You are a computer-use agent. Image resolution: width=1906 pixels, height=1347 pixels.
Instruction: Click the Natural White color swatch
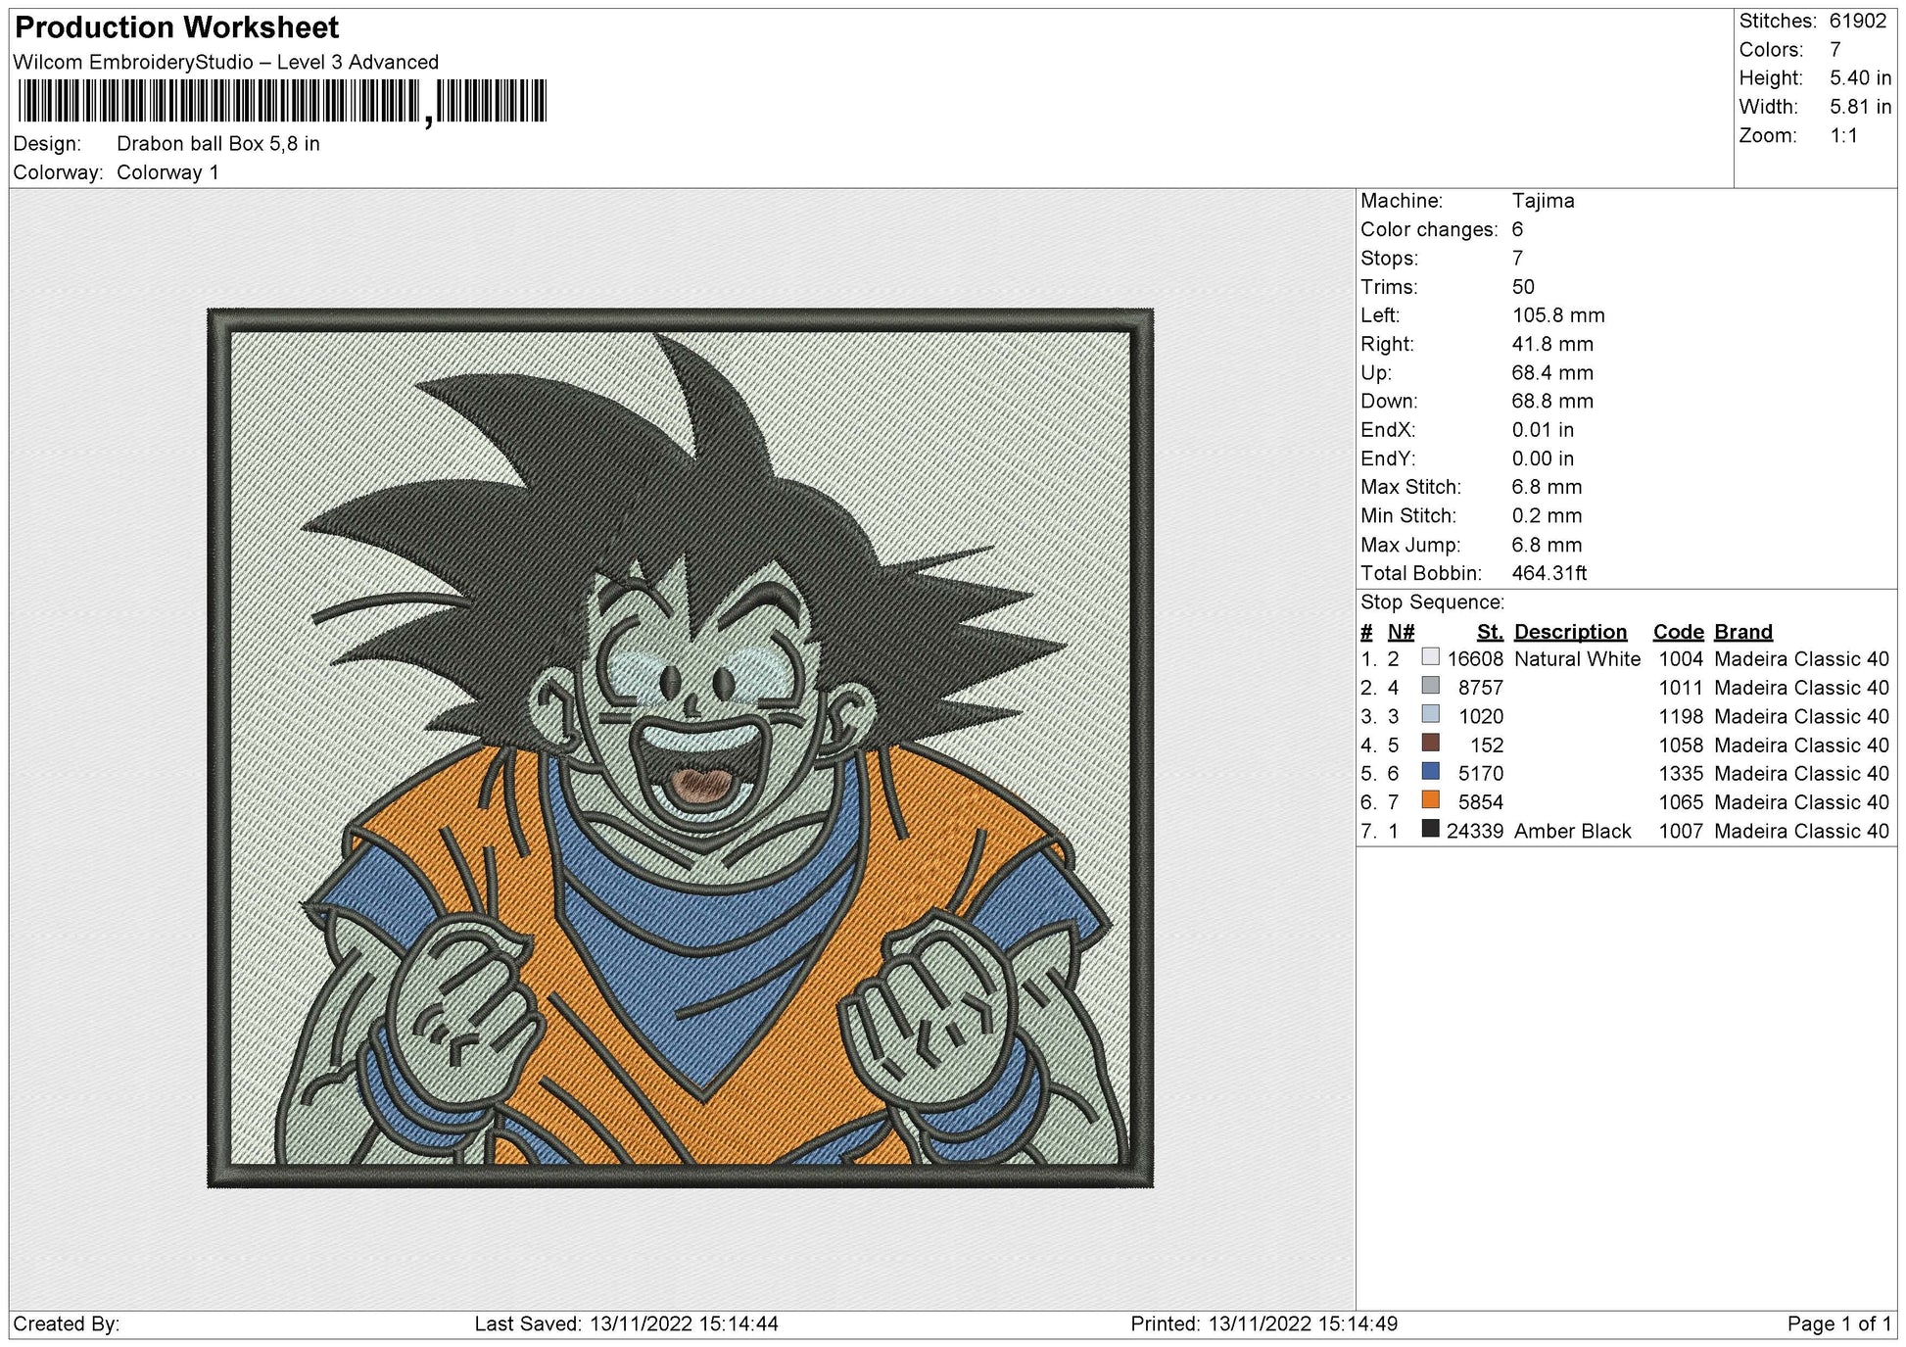click(x=1430, y=657)
